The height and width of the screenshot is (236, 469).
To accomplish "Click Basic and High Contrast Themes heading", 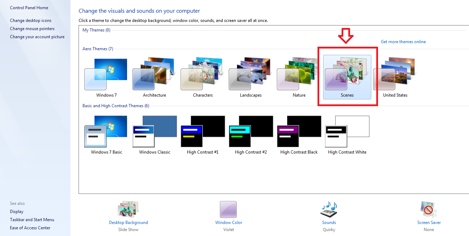I will [x=116, y=106].
